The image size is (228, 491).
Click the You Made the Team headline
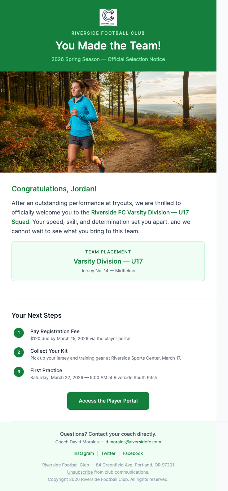coord(108,46)
